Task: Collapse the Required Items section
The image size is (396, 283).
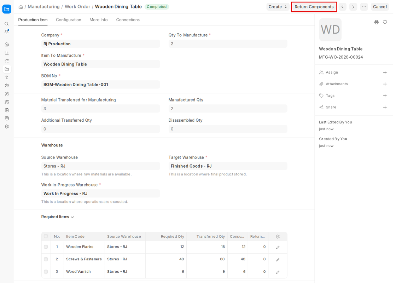Action: [x=58, y=217]
